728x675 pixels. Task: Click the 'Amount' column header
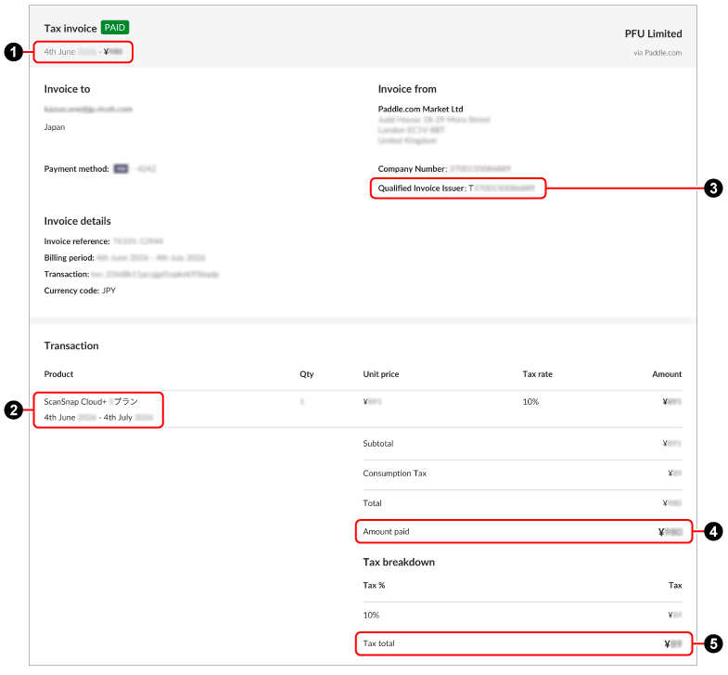click(x=667, y=374)
